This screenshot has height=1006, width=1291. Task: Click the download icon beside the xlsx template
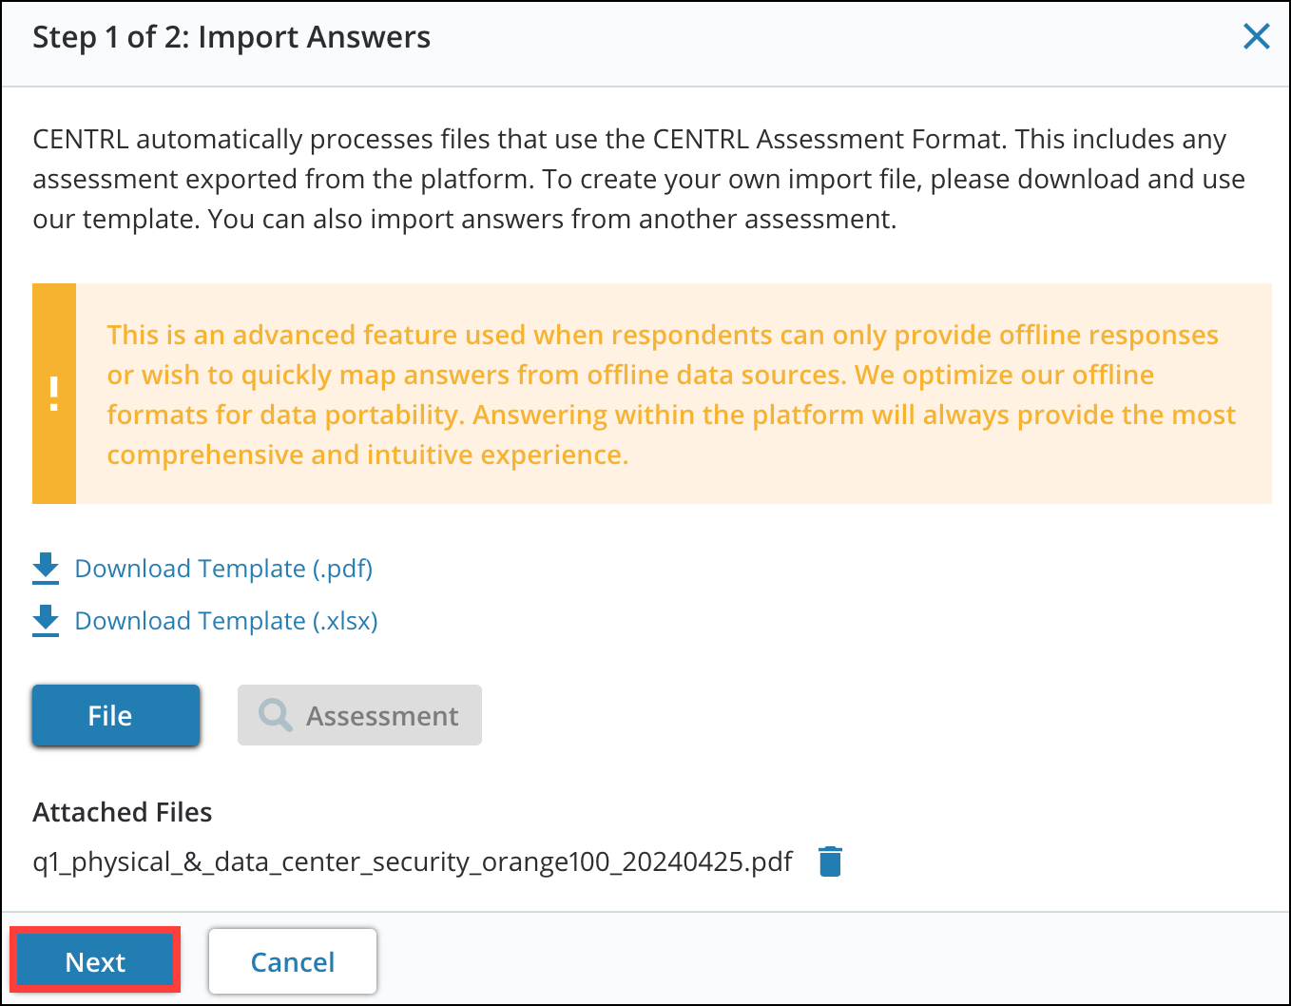click(45, 620)
